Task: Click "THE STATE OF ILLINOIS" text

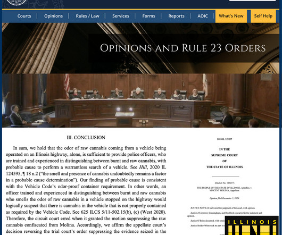Action: tap(225, 167)
